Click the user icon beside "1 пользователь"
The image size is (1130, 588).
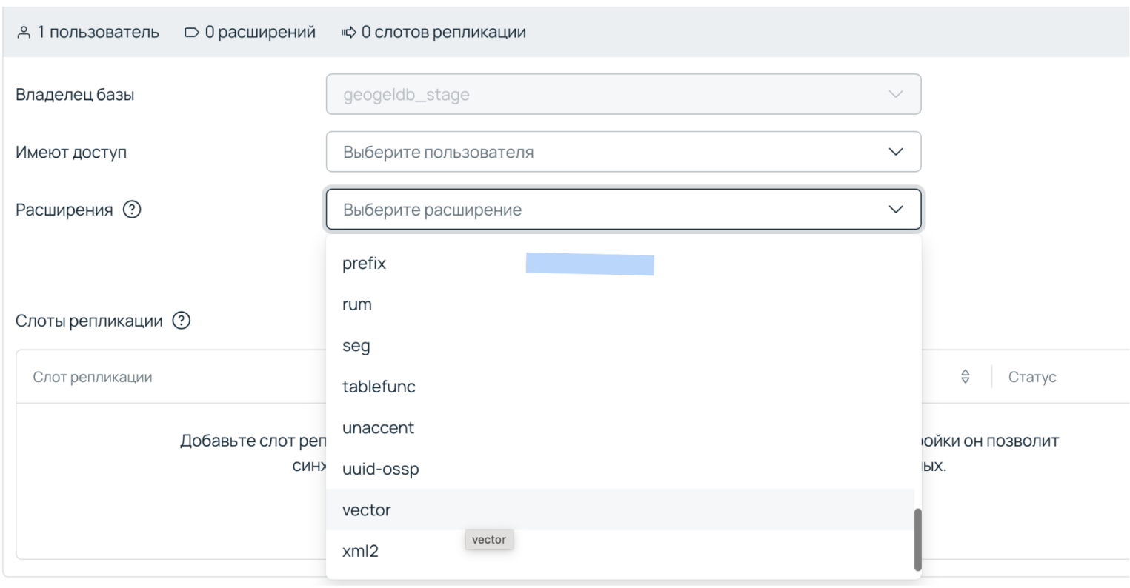pos(24,33)
